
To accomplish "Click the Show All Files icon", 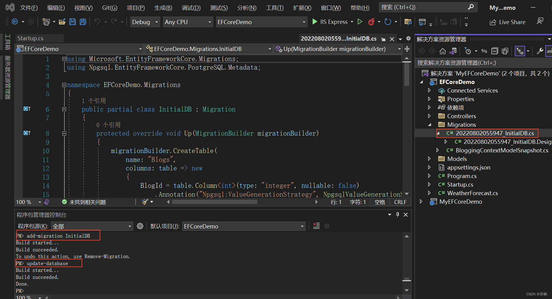I will pyautogui.click(x=505, y=51).
